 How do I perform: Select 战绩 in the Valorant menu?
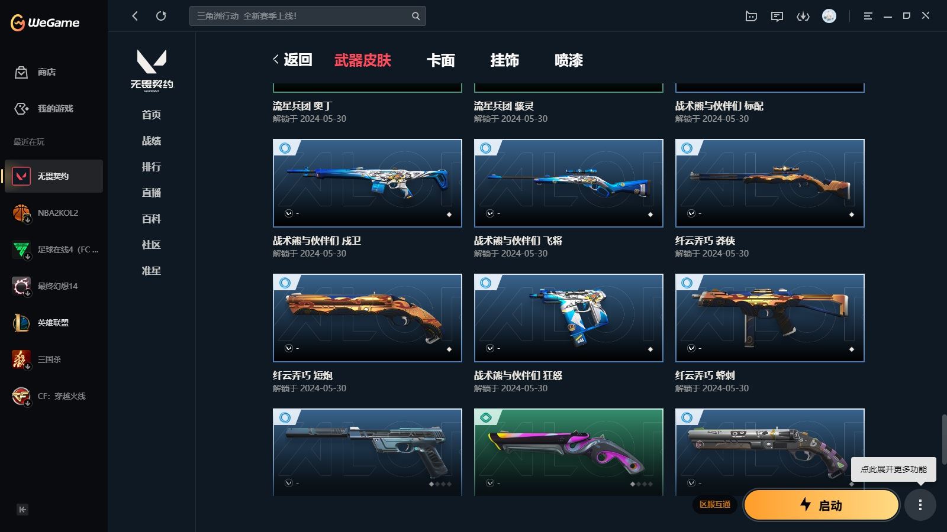click(152, 141)
